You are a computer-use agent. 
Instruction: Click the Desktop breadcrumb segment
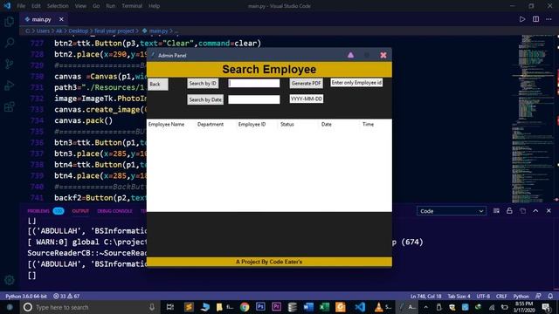[78, 31]
